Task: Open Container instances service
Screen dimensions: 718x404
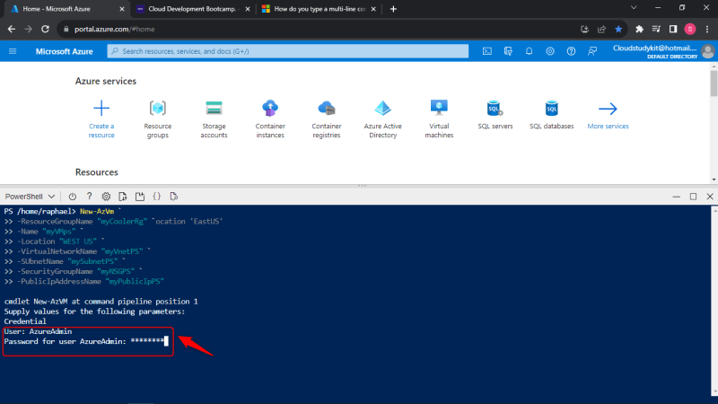Action: click(x=270, y=119)
